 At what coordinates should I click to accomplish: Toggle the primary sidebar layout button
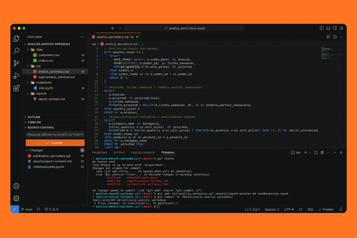tap(322, 28)
